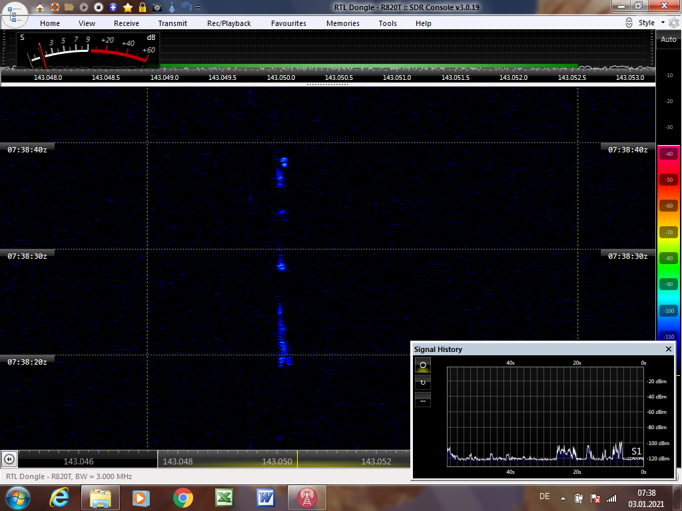682x511 pixels.
Task: Open the media player taskbar icon
Action: click(141, 498)
